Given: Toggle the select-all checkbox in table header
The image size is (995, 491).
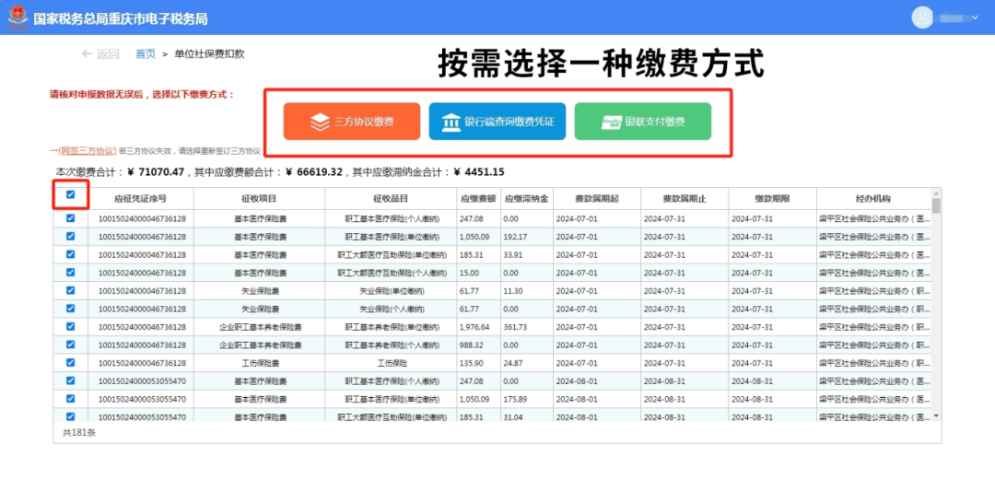Looking at the screenshot, I should [x=71, y=194].
